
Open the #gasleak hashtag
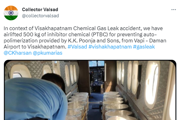click(x=144, y=47)
